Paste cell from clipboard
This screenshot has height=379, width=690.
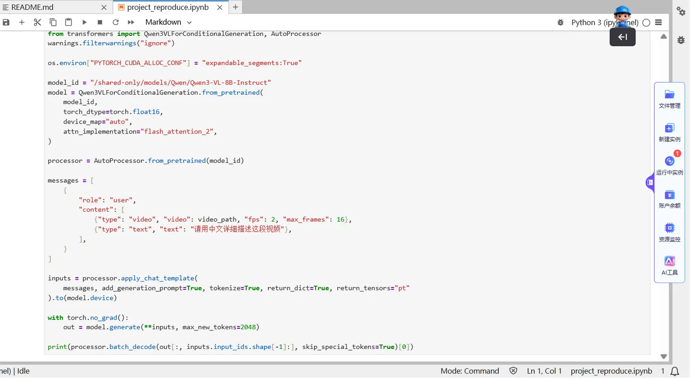69,22
